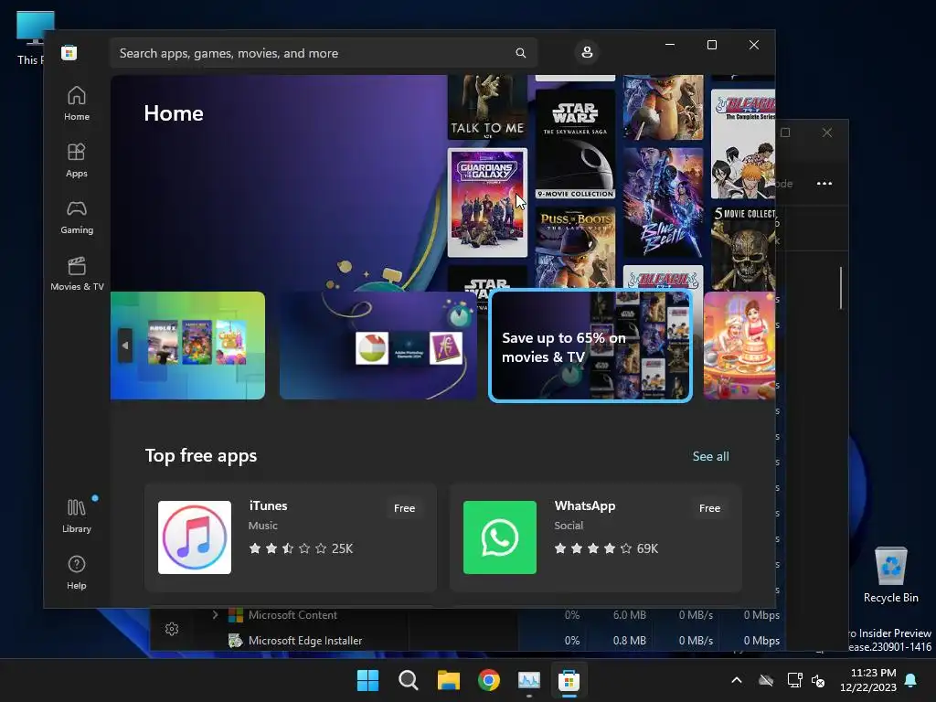The image size is (936, 702).
Task: Open the Roblox games promo card
Action: (x=188, y=346)
